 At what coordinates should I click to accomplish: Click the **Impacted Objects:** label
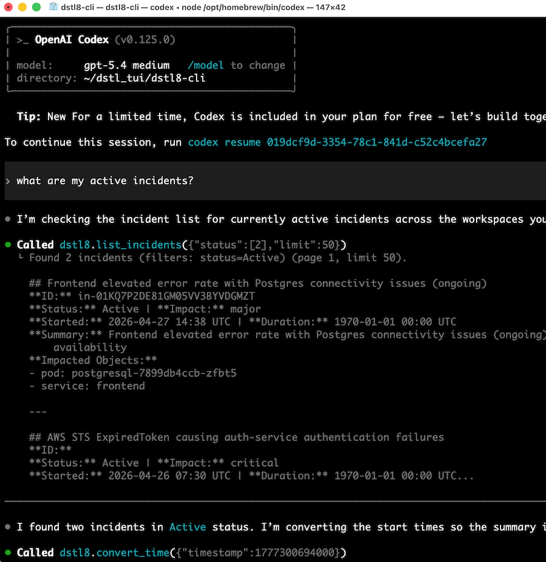tap(93, 360)
